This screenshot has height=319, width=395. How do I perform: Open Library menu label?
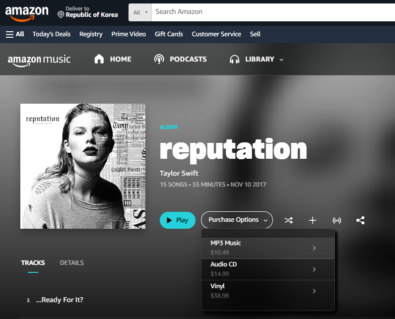[260, 59]
